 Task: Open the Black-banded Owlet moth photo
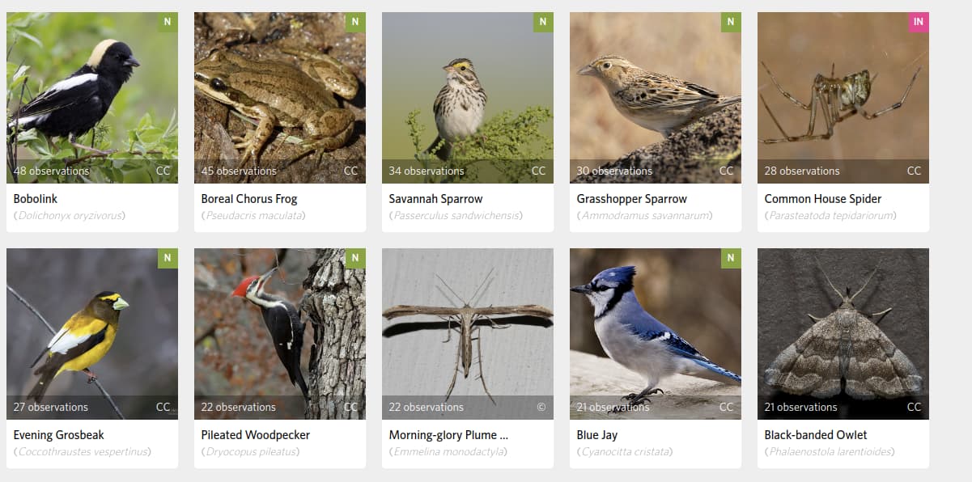[843, 334]
